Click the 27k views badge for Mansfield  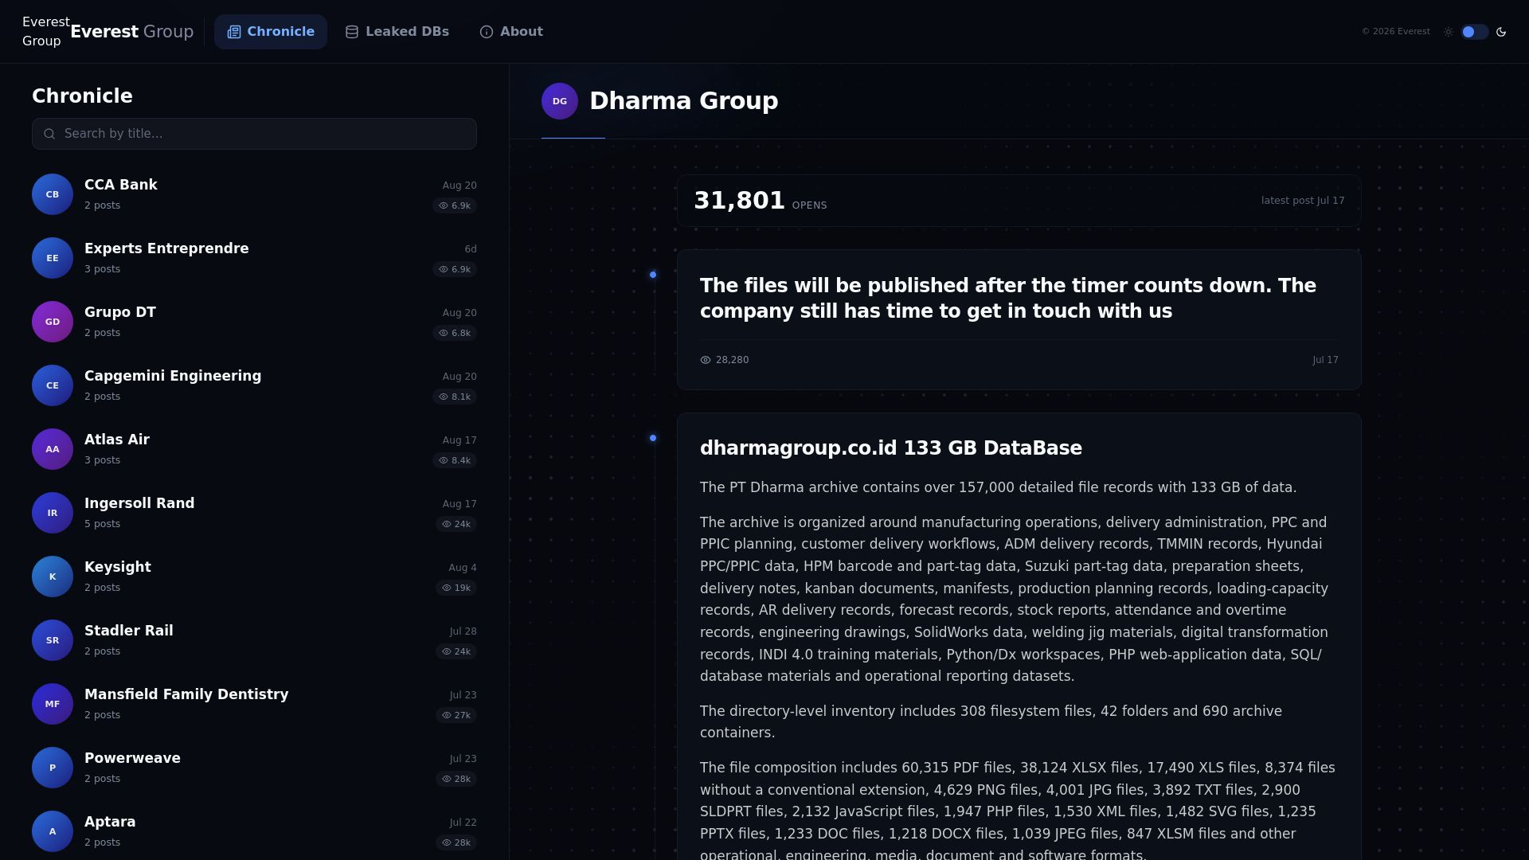pyautogui.click(x=456, y=715)
